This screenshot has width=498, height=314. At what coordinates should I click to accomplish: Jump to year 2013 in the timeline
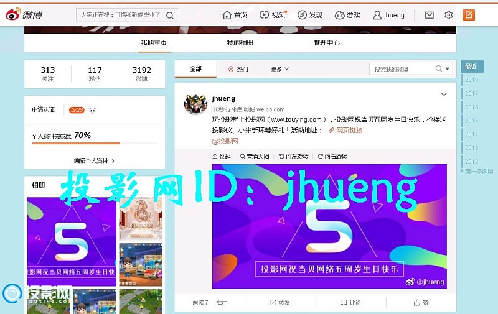click(472, 148)
